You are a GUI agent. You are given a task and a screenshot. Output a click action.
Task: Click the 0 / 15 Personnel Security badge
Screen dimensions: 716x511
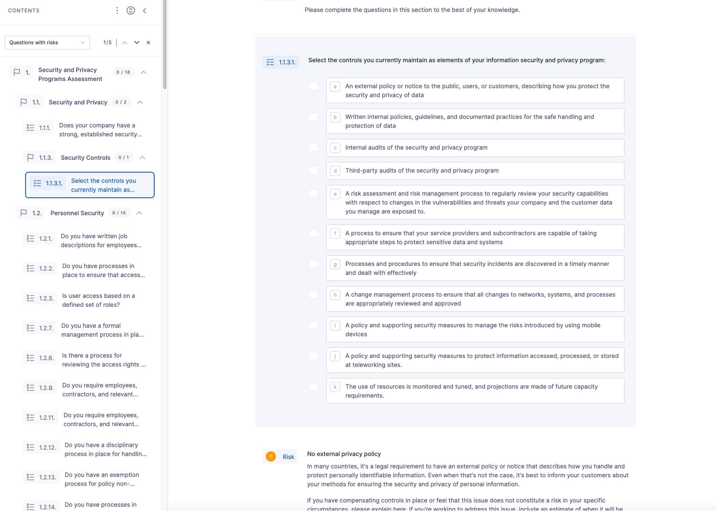[119, 213]
